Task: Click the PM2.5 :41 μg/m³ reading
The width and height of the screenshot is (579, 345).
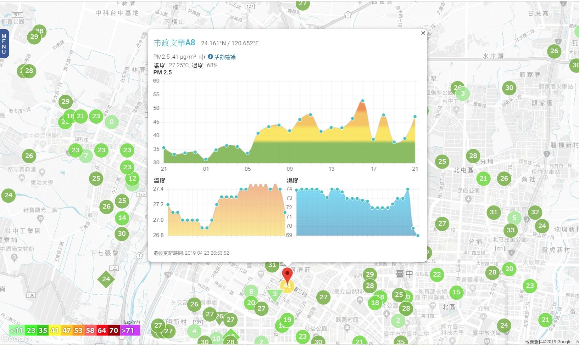Action: [x=174, y=57]
